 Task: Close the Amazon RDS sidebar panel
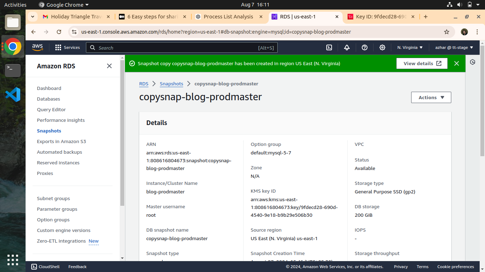(109, 66)
